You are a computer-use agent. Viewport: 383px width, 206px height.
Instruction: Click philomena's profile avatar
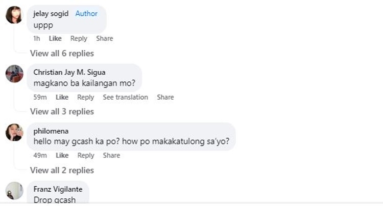[14, 133]
